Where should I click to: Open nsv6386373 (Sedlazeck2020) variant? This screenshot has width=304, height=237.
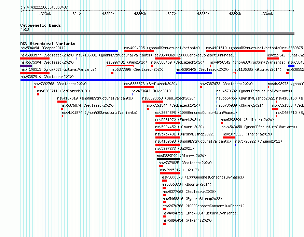coord(151,84)
